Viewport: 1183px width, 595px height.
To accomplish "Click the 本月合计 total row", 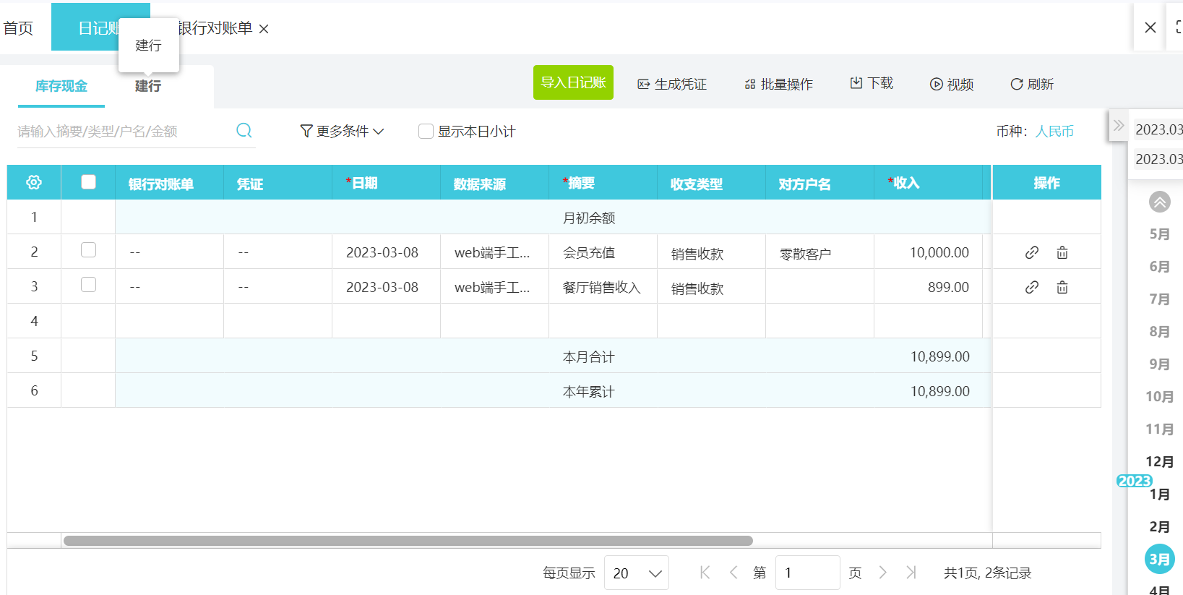I will [x=553, y=356].
